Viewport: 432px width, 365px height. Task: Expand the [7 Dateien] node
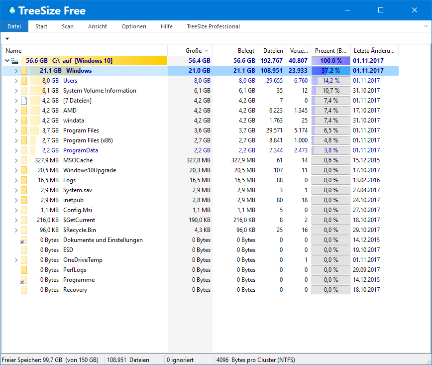coord(16,101)
